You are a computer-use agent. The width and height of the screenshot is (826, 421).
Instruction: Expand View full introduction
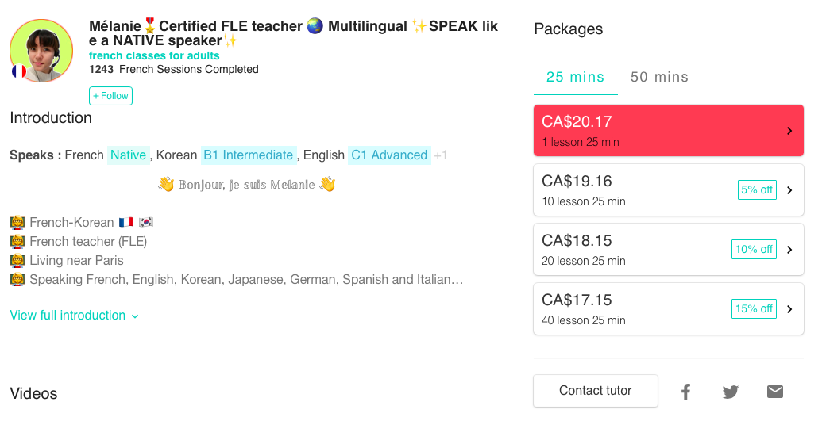[68, 316]
